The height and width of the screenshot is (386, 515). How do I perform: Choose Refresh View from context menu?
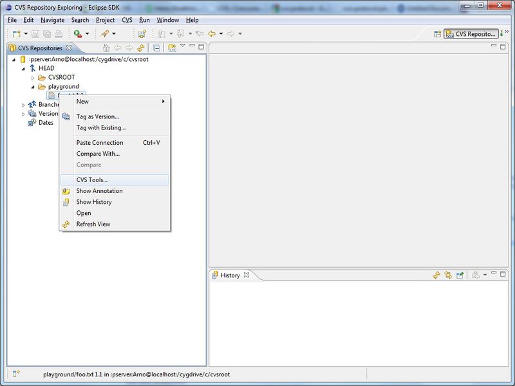pyautogui.click(x=115, y=224)
